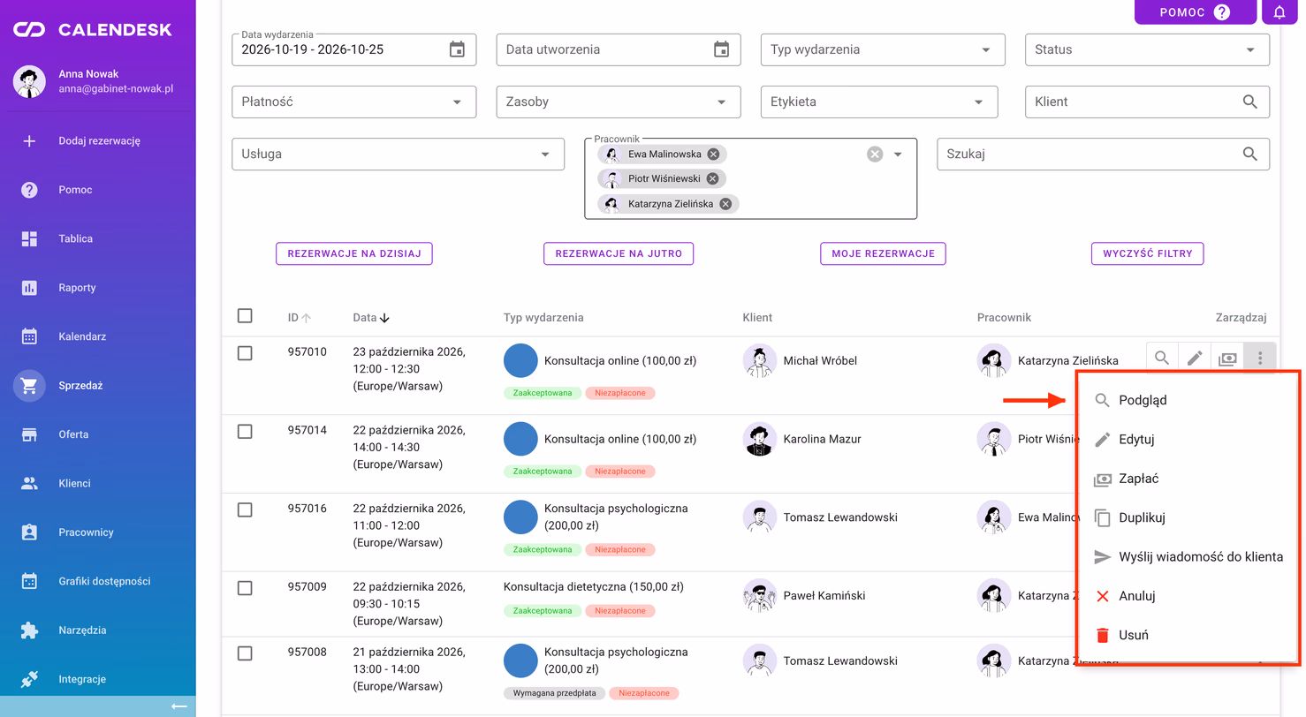This screenshot has height=717, width=1306.
Task: Click the Calendesk logo
Action: pyautogui.click(x=92, y=30)
